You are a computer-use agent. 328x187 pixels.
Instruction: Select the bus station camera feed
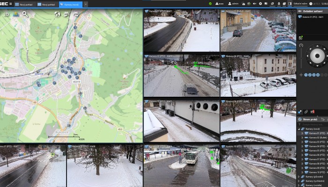pyautogui.click(x=181, y=166)
